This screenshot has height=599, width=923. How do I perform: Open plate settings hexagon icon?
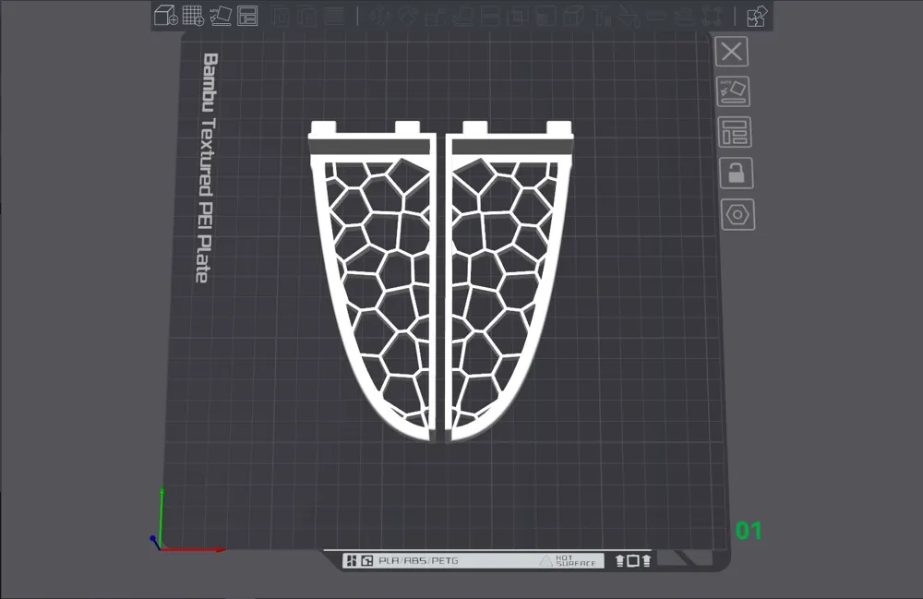click(x=738, y=214)
